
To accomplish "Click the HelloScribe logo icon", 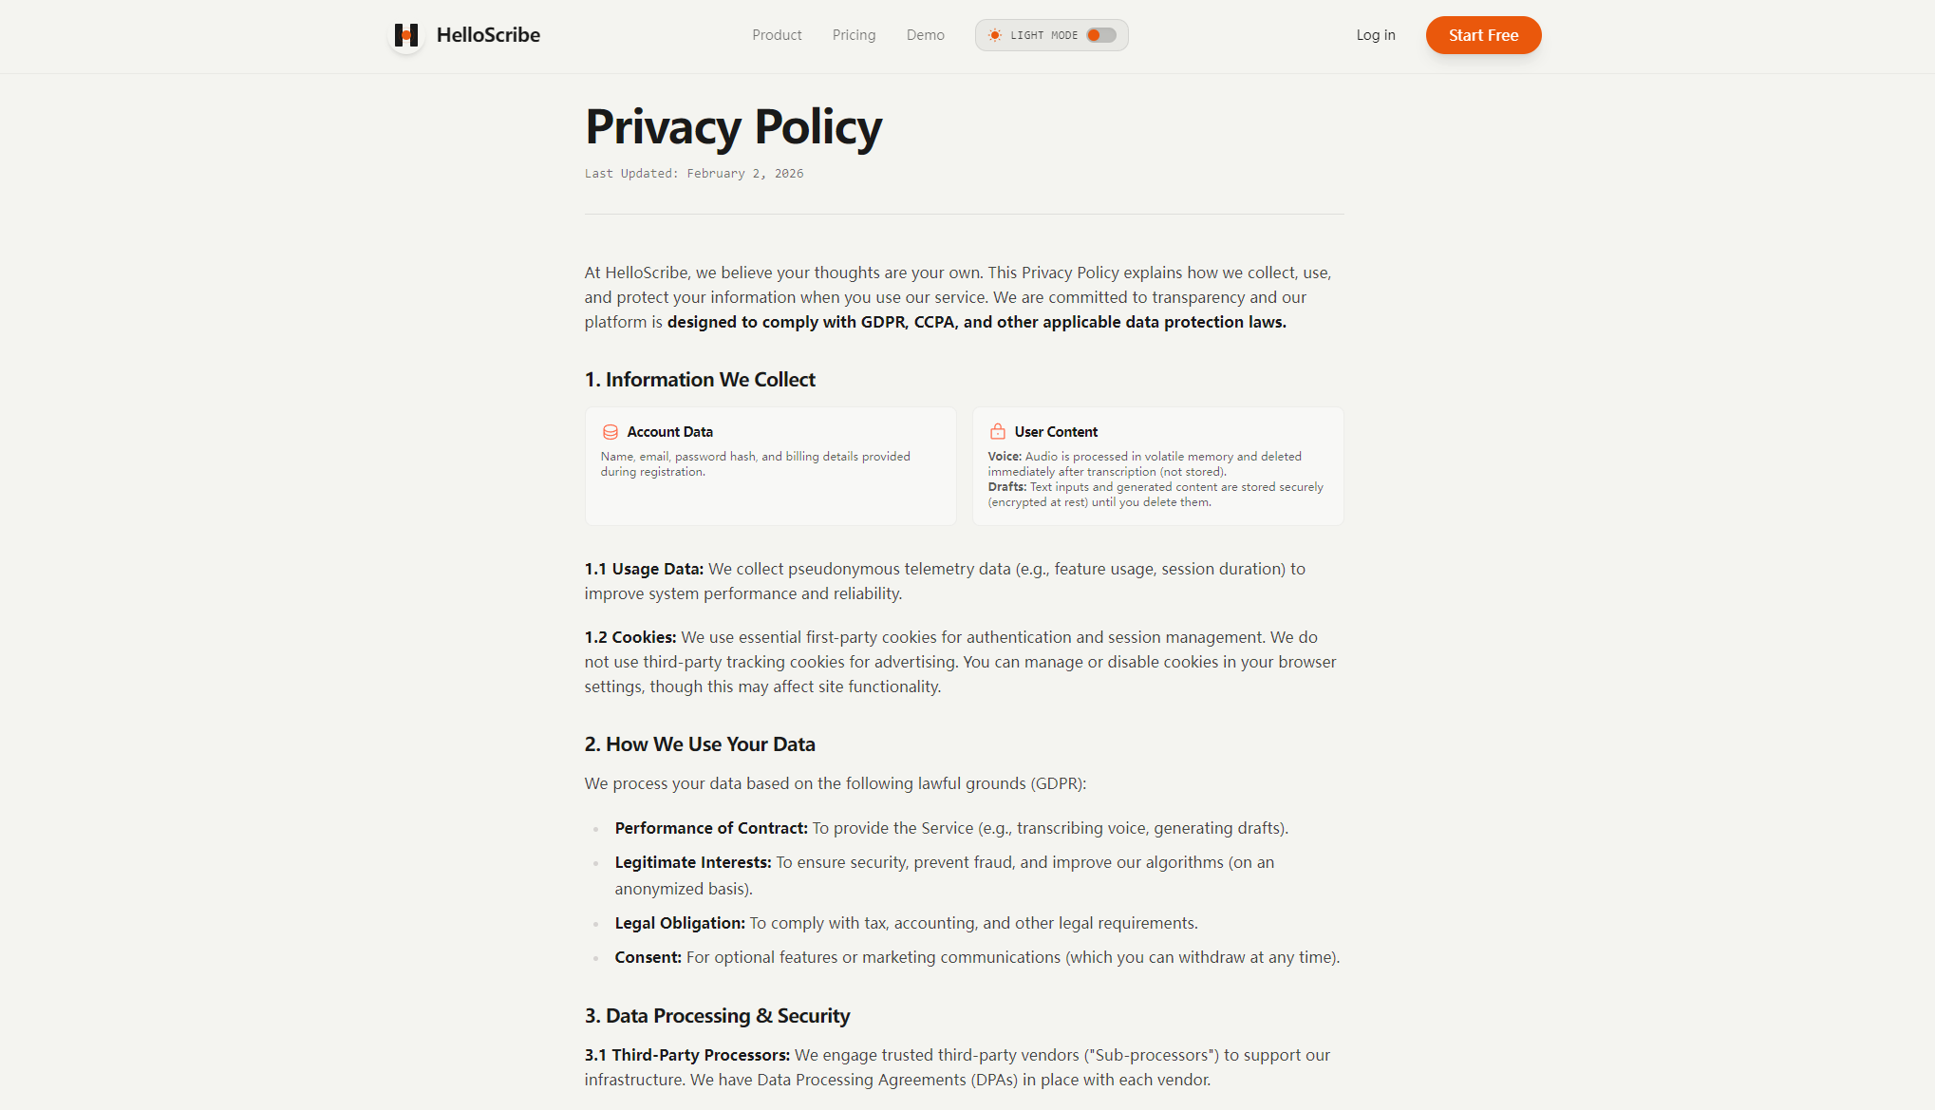I will click(406, 35).
